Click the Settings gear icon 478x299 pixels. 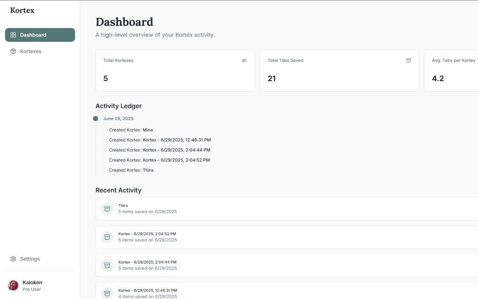click(13, 259)
